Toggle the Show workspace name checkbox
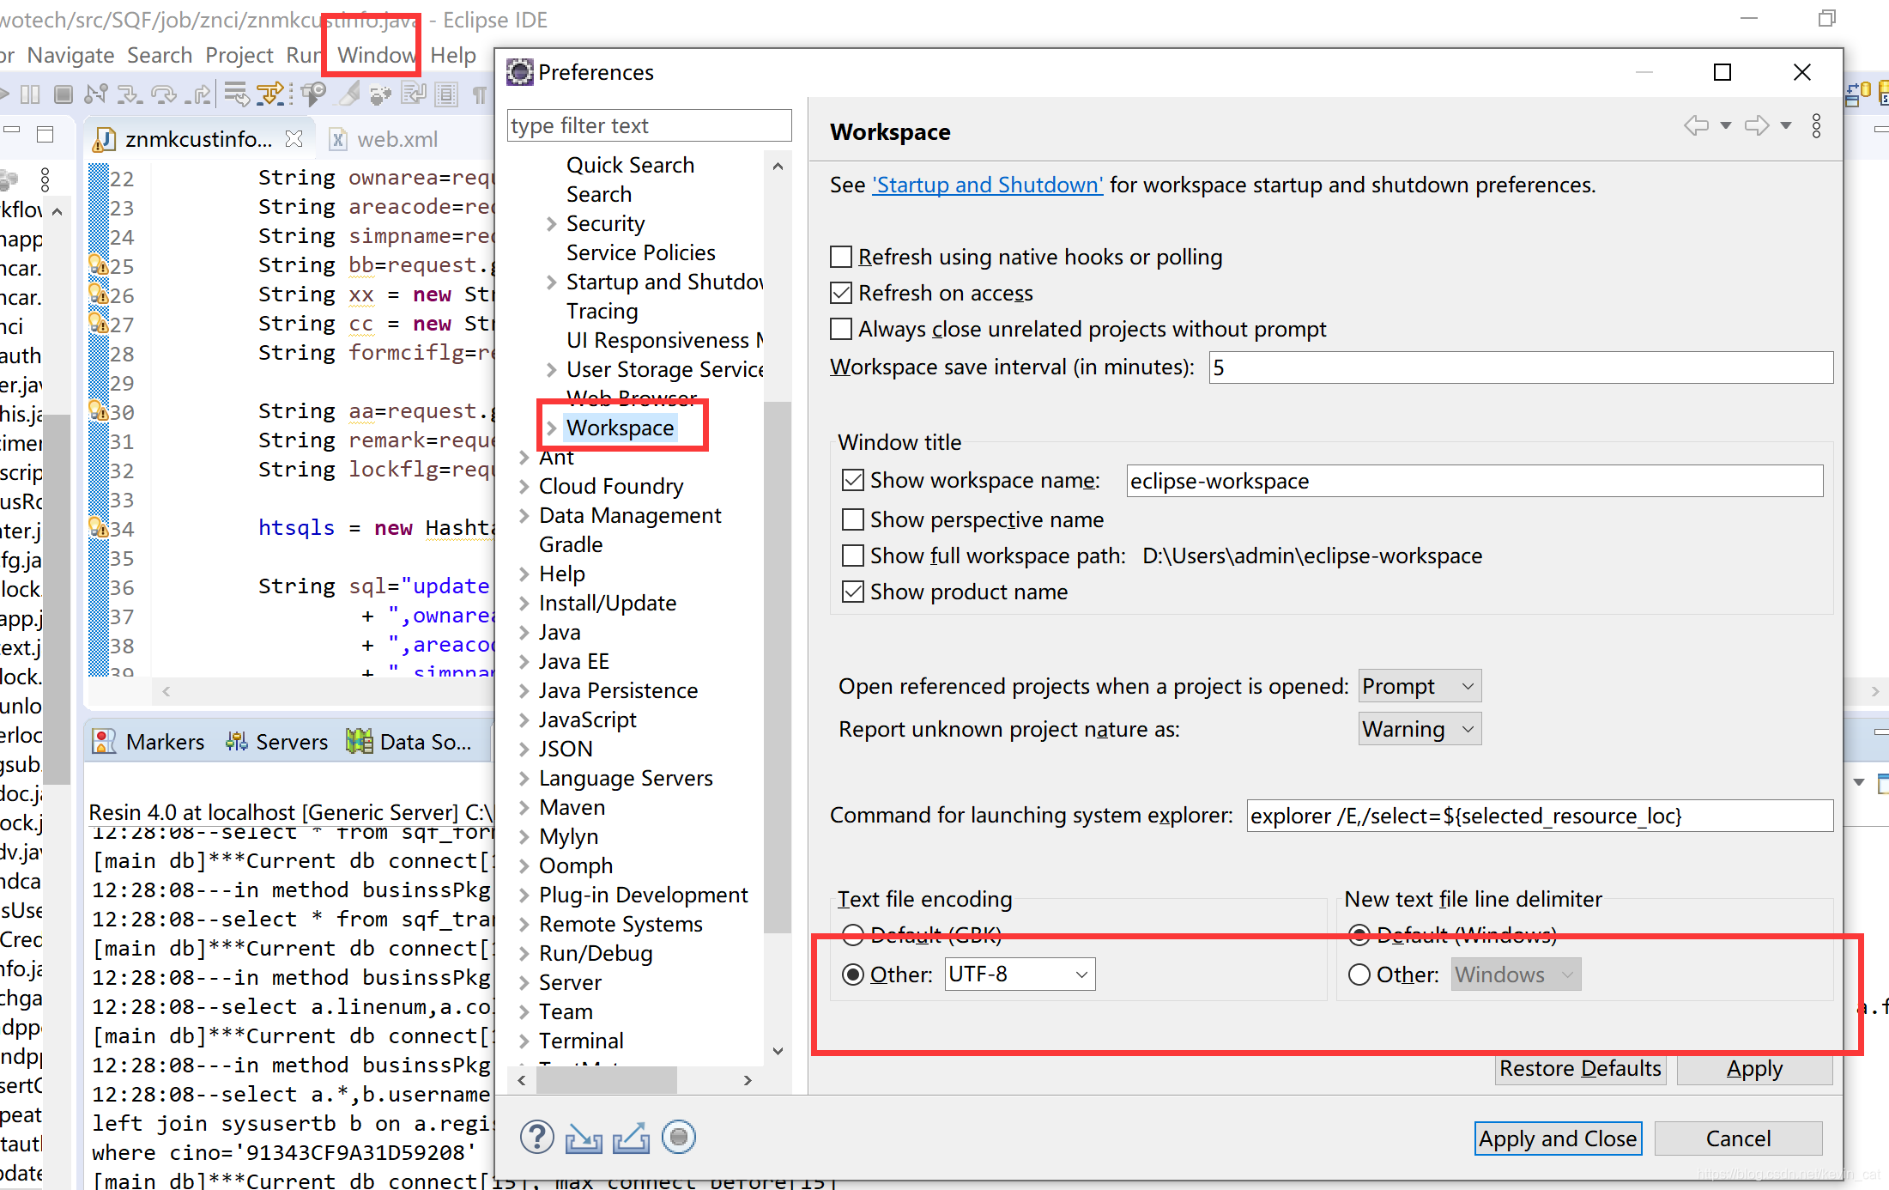 pos(853,480)
